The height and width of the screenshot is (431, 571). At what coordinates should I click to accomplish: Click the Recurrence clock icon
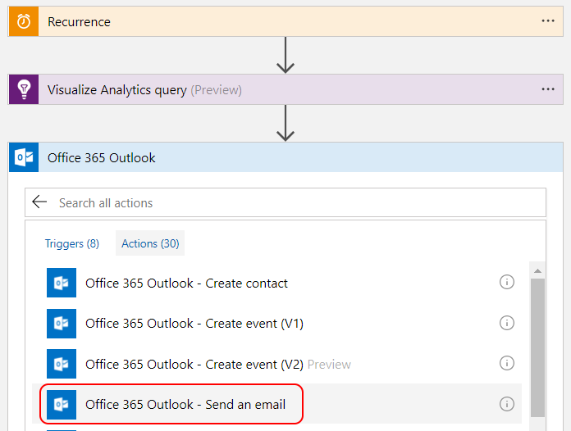tap(24, 22)
